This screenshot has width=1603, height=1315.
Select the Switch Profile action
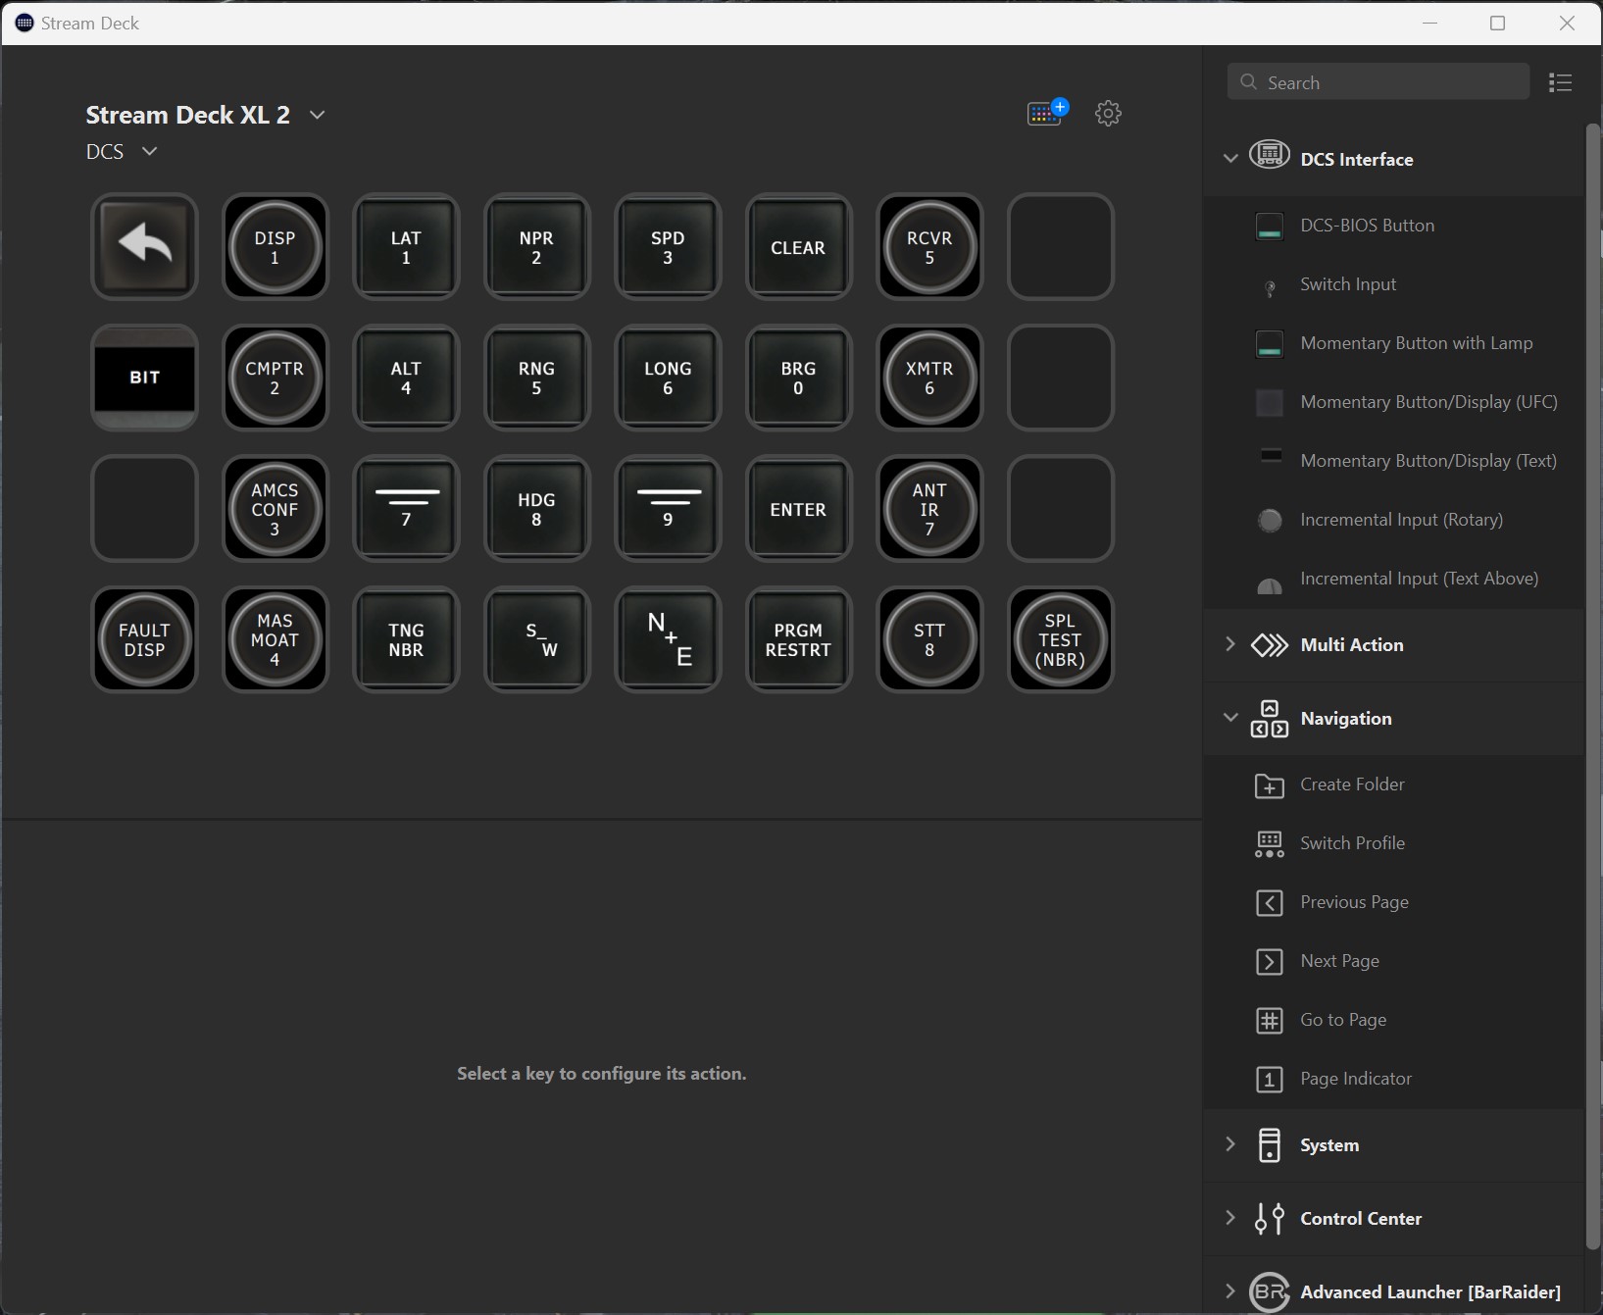1351,843
